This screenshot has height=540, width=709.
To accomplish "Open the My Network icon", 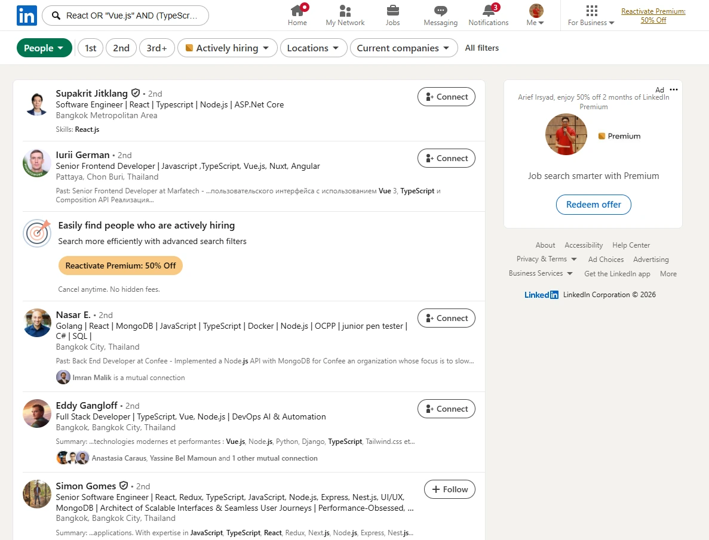I will [x=345, y=16].
